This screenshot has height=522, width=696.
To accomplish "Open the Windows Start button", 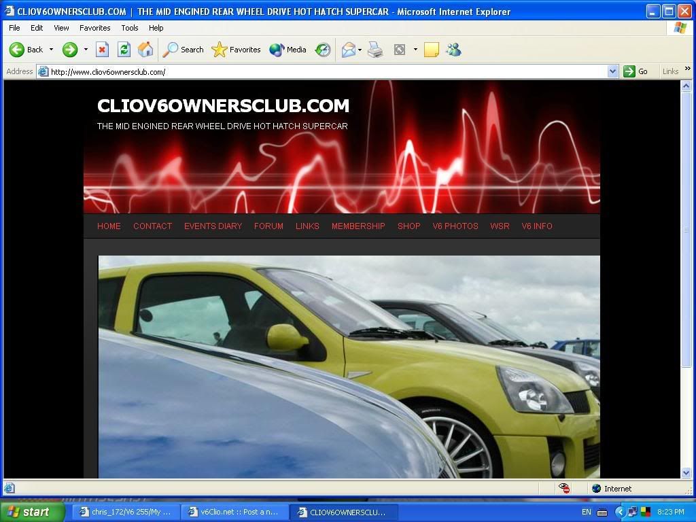I will [32, 512].
